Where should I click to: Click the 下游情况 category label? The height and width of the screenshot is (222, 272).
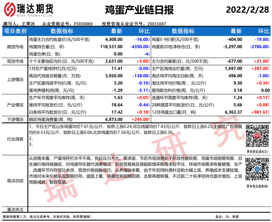click(x=15, y=119)
